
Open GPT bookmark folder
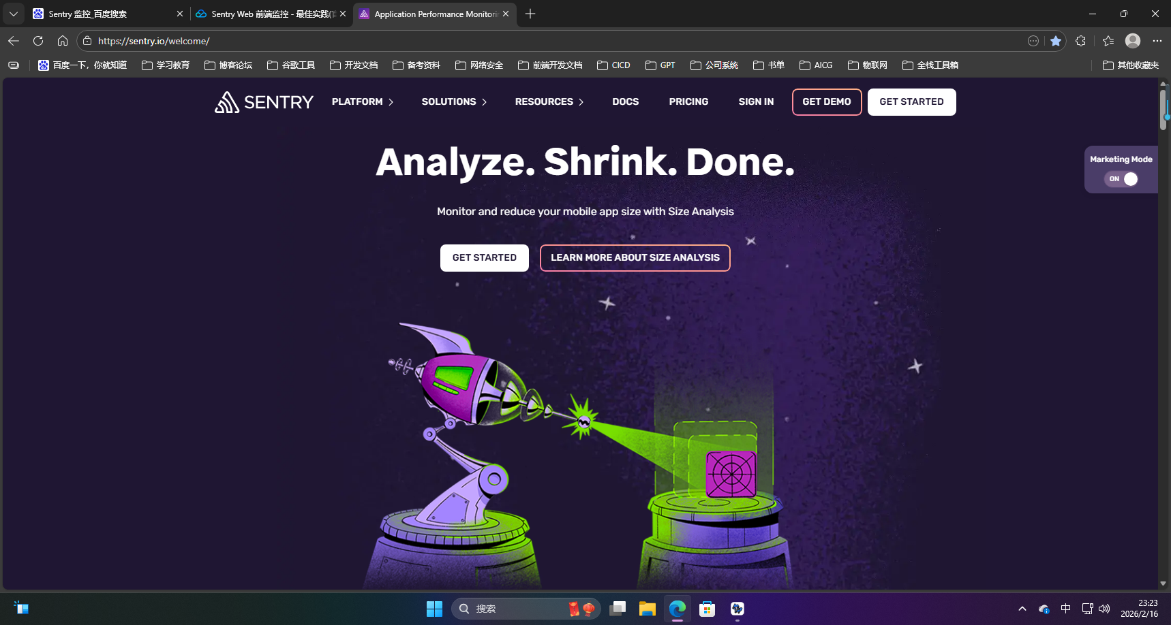tap(660, 65)
